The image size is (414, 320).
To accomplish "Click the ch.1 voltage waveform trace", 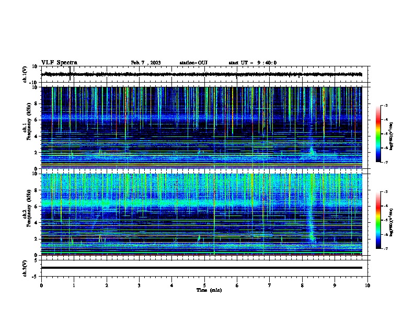I will pyautogui.click(x=202, y=74).
